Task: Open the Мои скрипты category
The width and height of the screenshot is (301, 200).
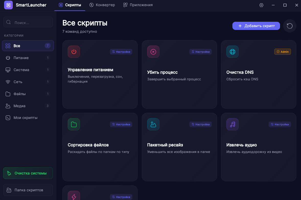Action: 28,118
